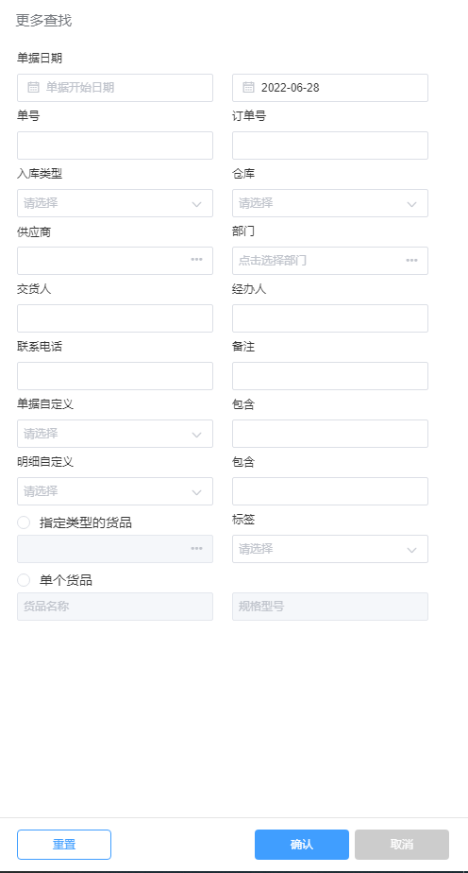Select the 指定类型的货品 radio button

click(24, 522)
